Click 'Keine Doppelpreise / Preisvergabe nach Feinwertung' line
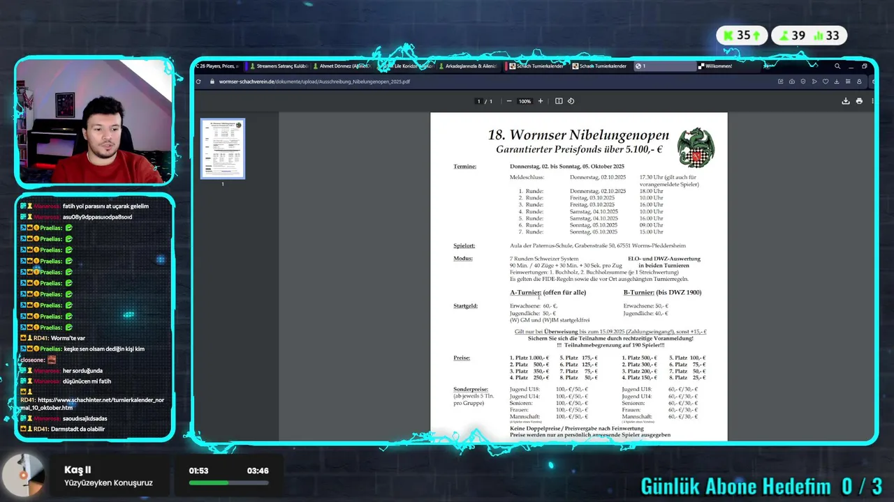The image size is (894, 502). tap(577, 428)
